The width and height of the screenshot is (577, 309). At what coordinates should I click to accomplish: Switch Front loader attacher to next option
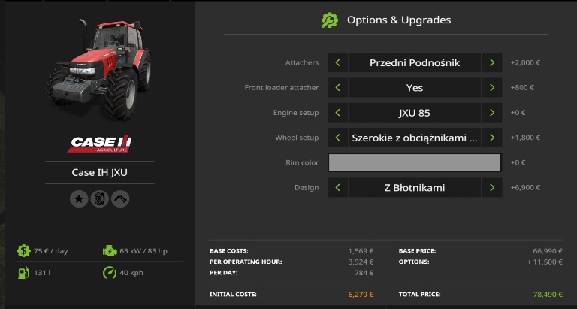(492, 88)
